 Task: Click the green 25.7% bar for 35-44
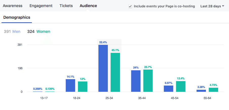click(x=148, y=80)
